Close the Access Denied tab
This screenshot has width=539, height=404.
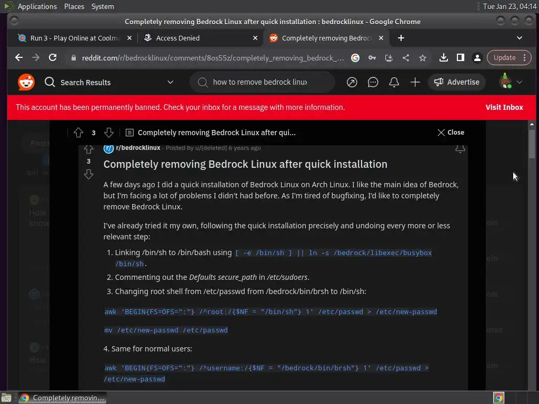click(255, 38)
